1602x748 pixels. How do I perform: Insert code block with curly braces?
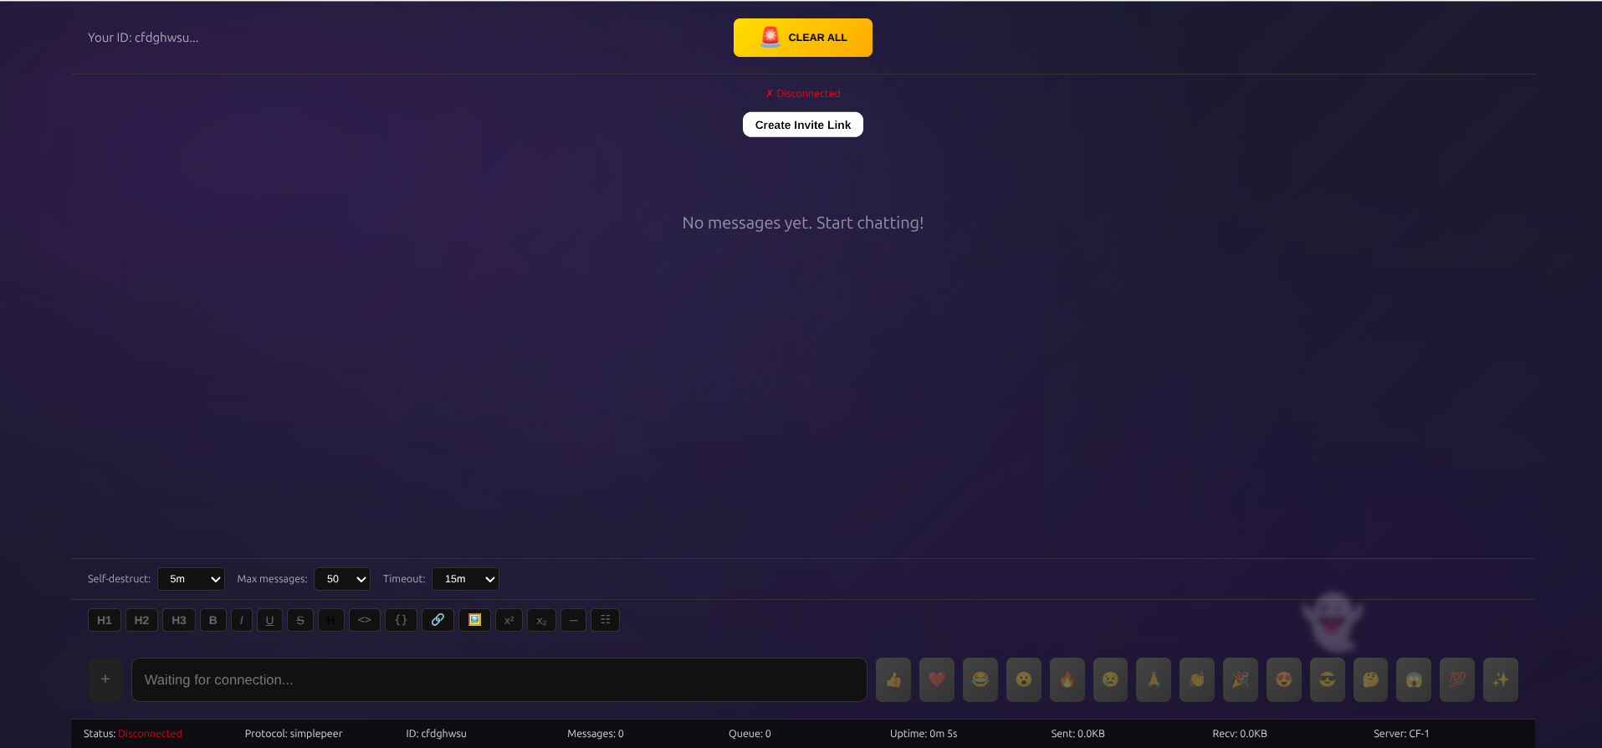[401, 620]
